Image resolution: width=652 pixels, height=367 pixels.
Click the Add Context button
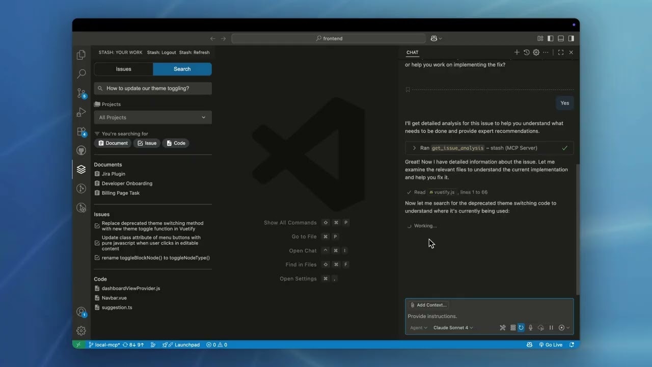click(x=428, y=305)
